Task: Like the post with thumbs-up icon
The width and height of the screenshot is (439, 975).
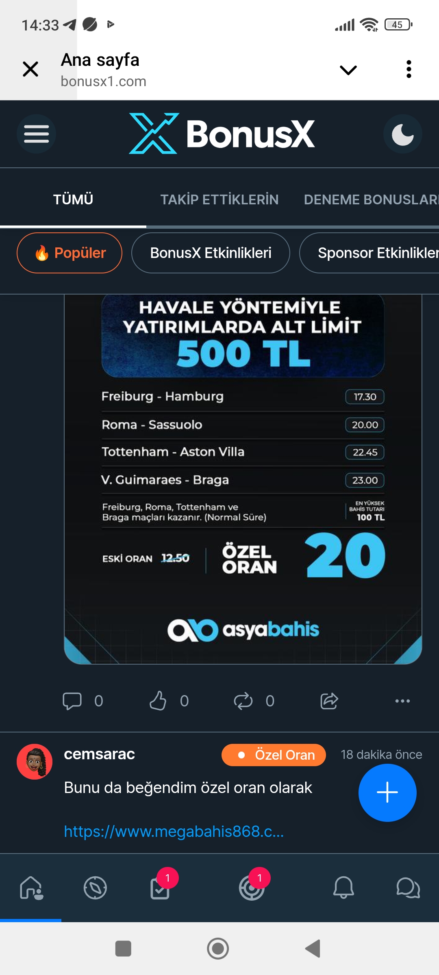Action: pos(158,701)
